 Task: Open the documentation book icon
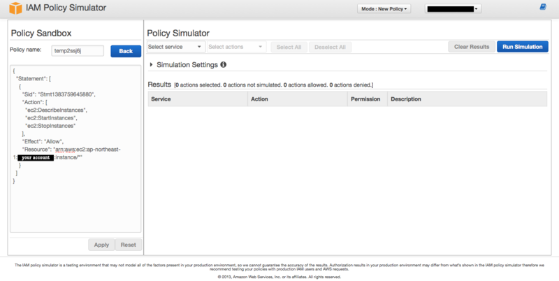tap(543, 7)
